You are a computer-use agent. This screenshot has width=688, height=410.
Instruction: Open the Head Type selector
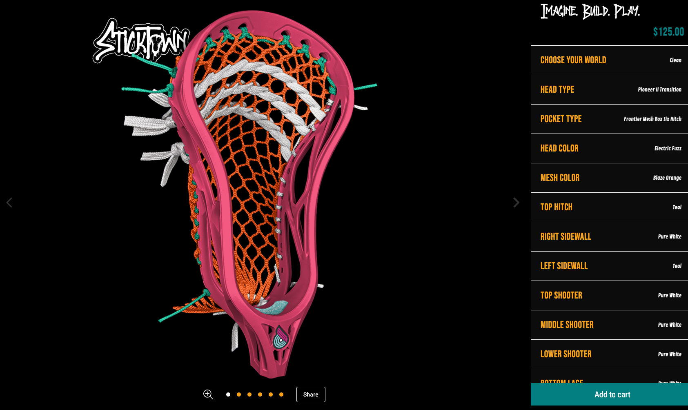coord(609,89)
